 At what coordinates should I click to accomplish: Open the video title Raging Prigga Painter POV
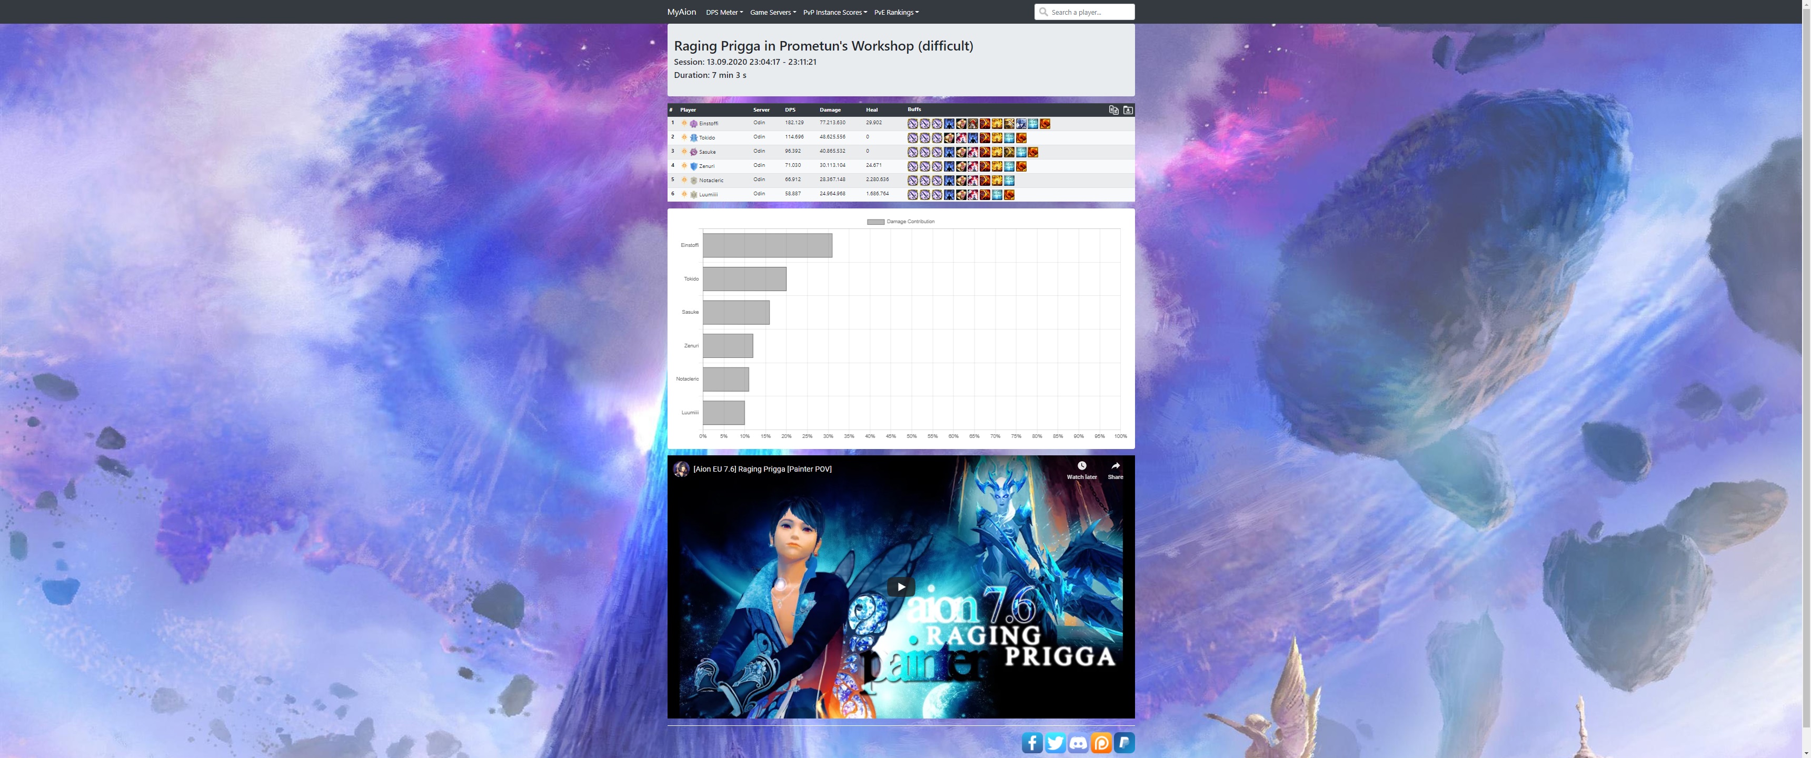762,469
